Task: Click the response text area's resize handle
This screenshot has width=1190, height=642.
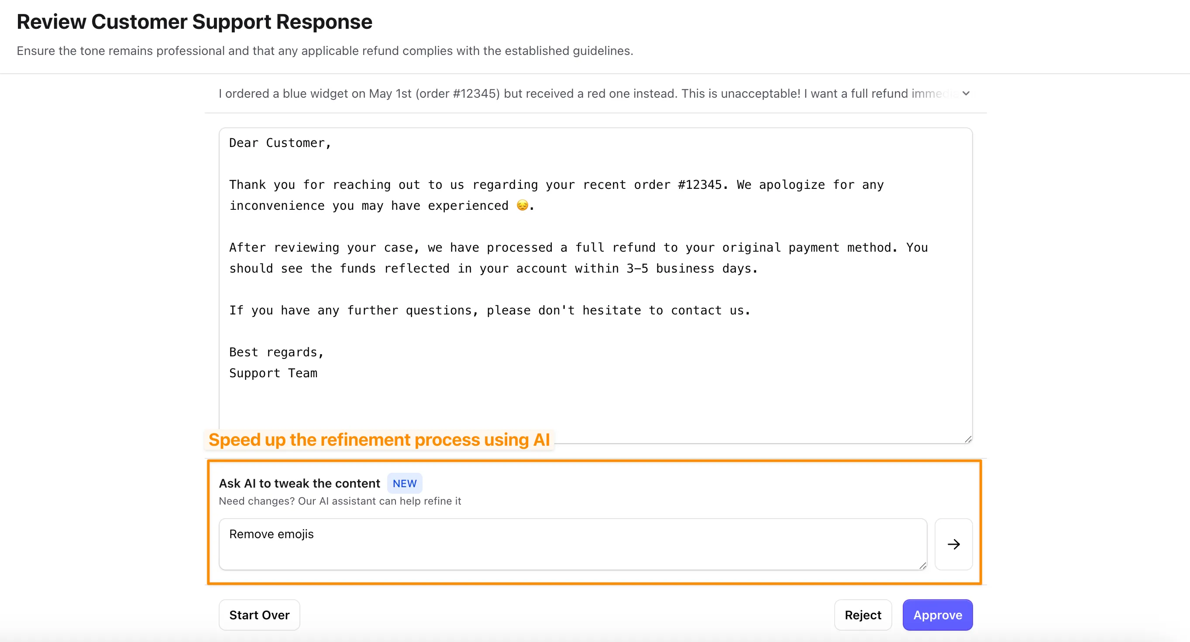Action: (968, 439)
